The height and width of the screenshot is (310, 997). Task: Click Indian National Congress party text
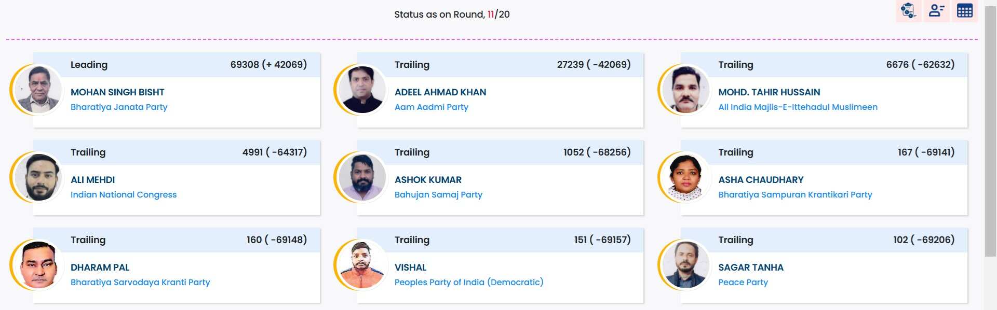(x=124, y=194)
